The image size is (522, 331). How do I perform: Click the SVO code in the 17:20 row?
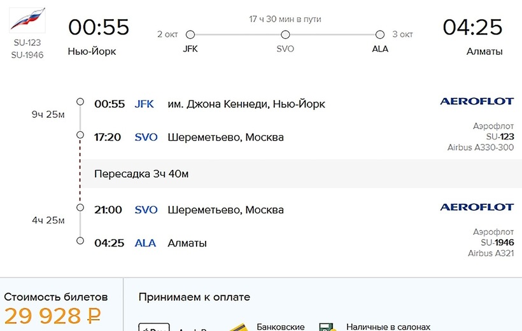(x=146, y=137)
